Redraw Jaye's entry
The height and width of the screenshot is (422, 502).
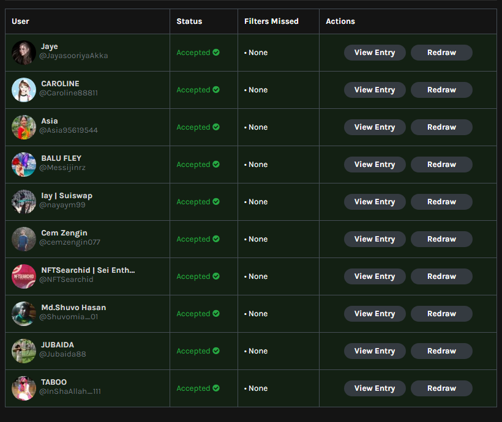pos(441,53)
